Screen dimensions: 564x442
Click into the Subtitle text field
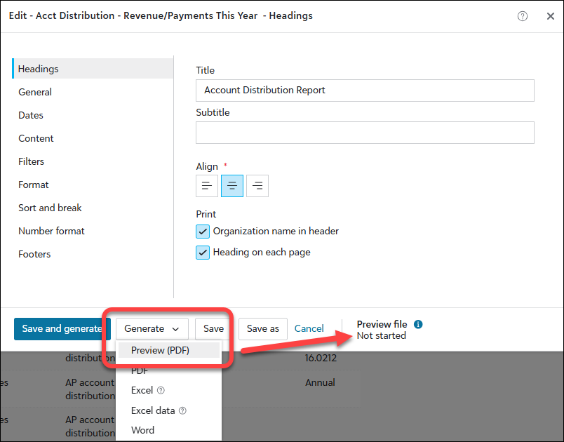coord(365,133)
